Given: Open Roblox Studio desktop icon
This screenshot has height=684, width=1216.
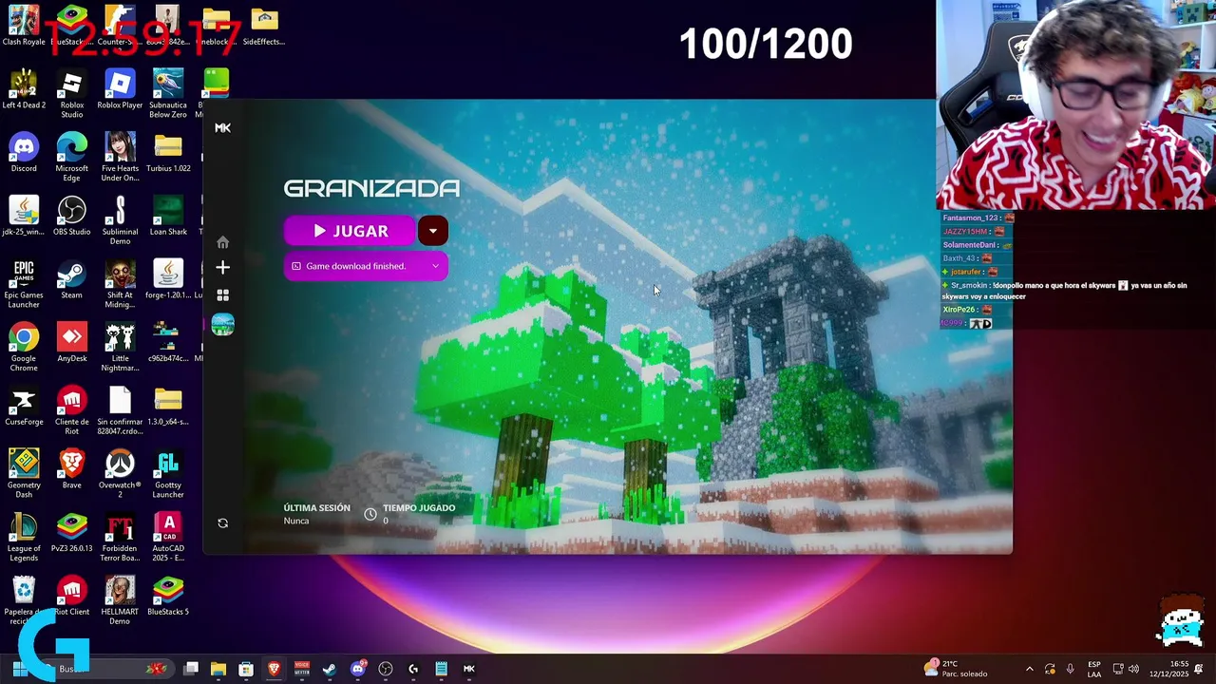Looking at the screenshot, I should 71,94.
